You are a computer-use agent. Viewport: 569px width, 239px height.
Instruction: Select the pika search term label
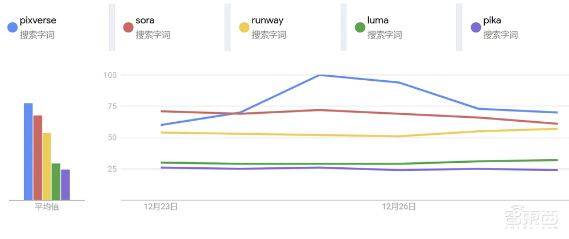pos(493,21)
